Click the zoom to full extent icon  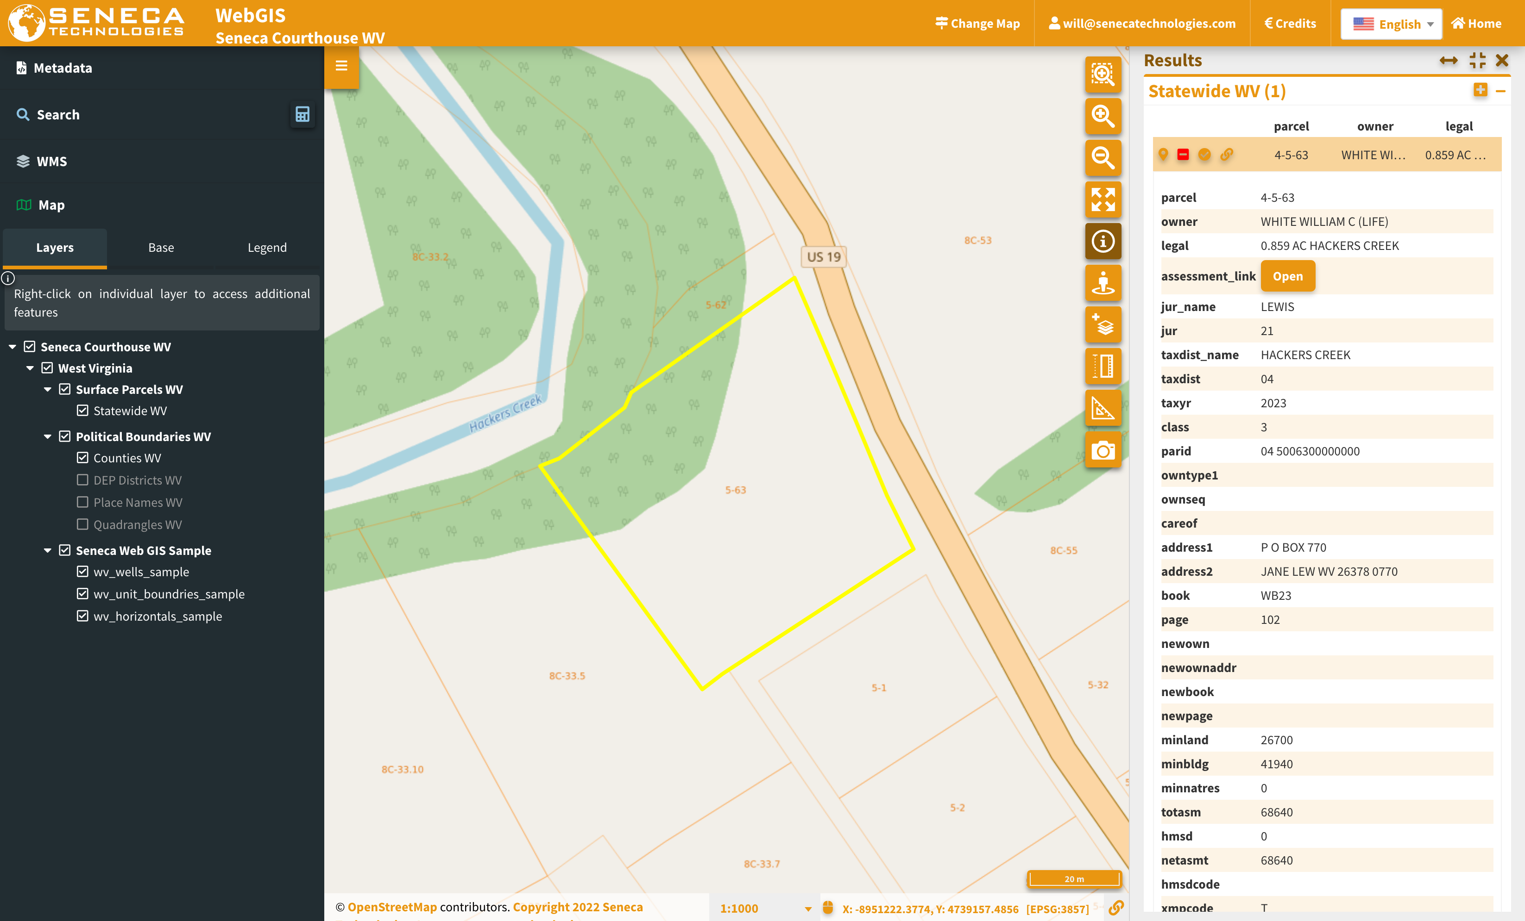coord(1103,199)
